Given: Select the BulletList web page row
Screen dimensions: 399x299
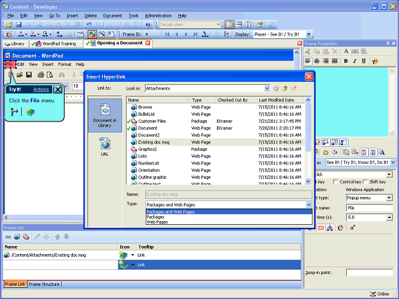Looking at the screenshot, I should point(216,114).
